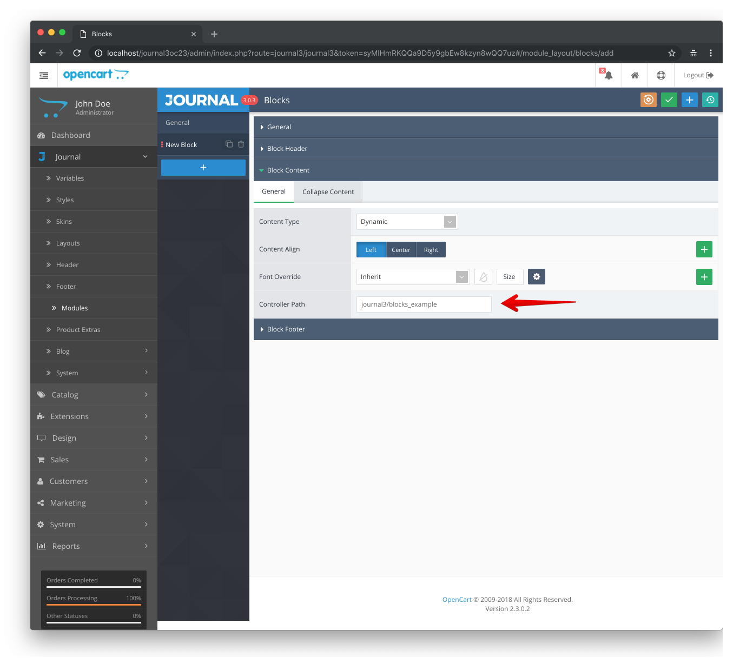
Task: Open the help lifebuoy icon
Action: (x=661, y=75)
